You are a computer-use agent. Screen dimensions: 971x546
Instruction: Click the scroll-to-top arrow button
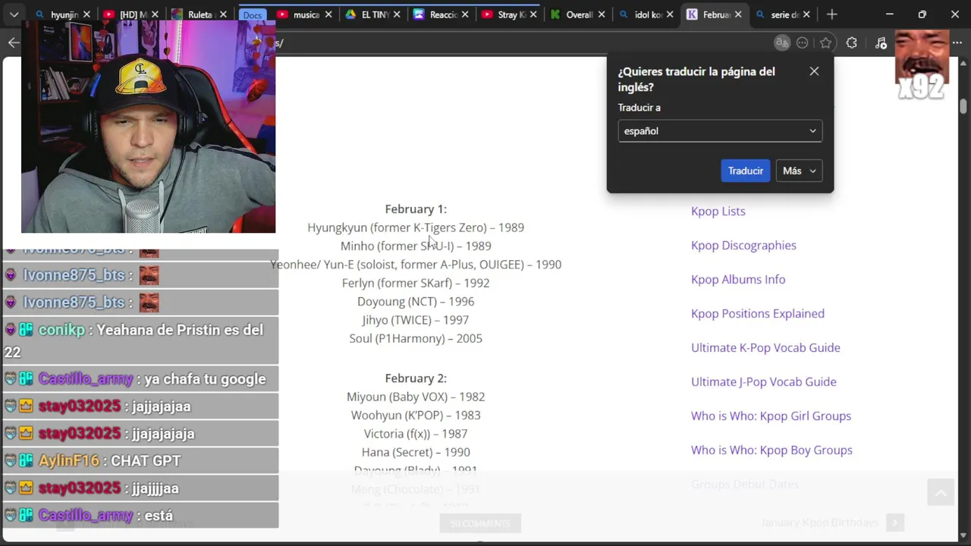pyautogui.click(x=940, y=492)
